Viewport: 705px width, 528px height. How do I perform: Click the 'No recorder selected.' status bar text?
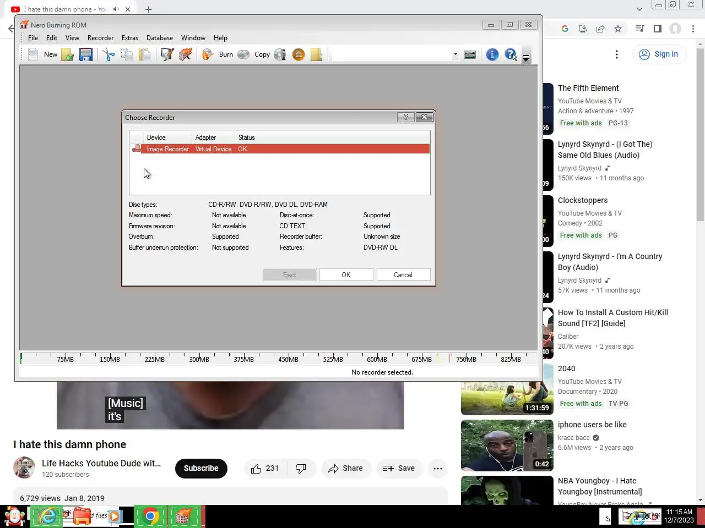tap(382, 372)
